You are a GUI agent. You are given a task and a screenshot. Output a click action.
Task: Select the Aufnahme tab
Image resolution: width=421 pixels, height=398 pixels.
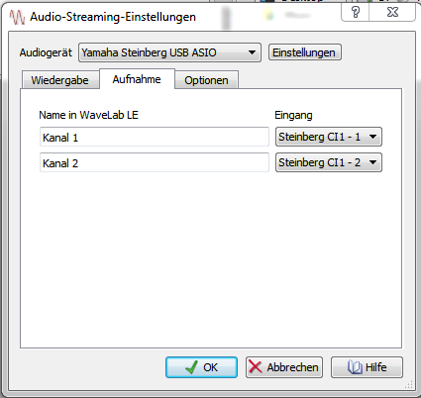137,79
